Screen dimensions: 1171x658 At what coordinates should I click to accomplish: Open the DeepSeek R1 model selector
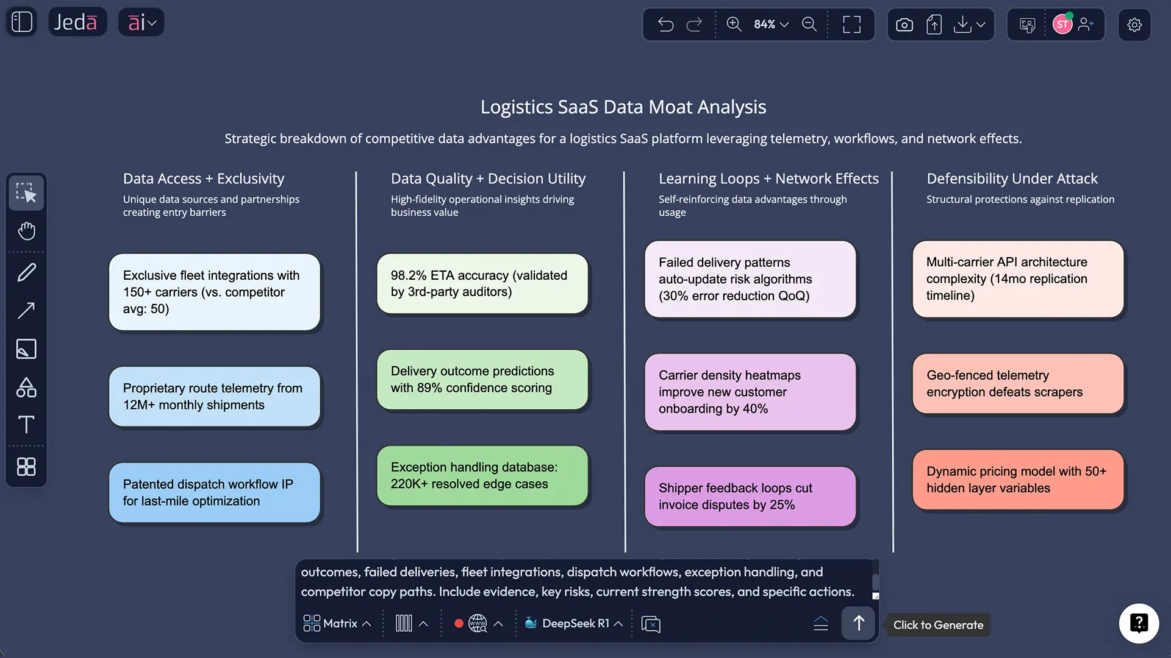point(572,623)
